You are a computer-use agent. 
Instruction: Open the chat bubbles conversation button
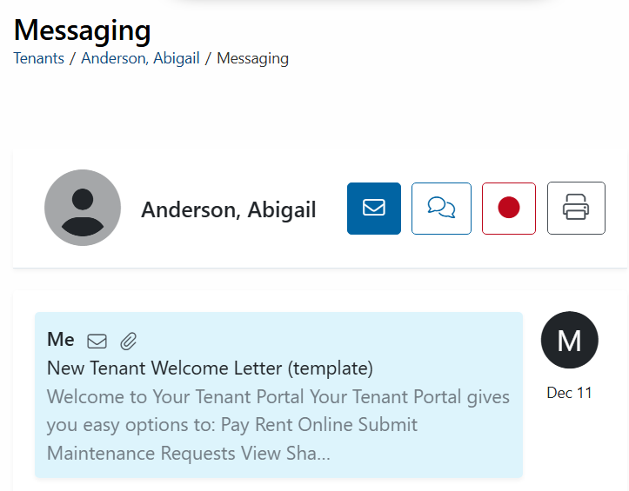tap(441, 209)
